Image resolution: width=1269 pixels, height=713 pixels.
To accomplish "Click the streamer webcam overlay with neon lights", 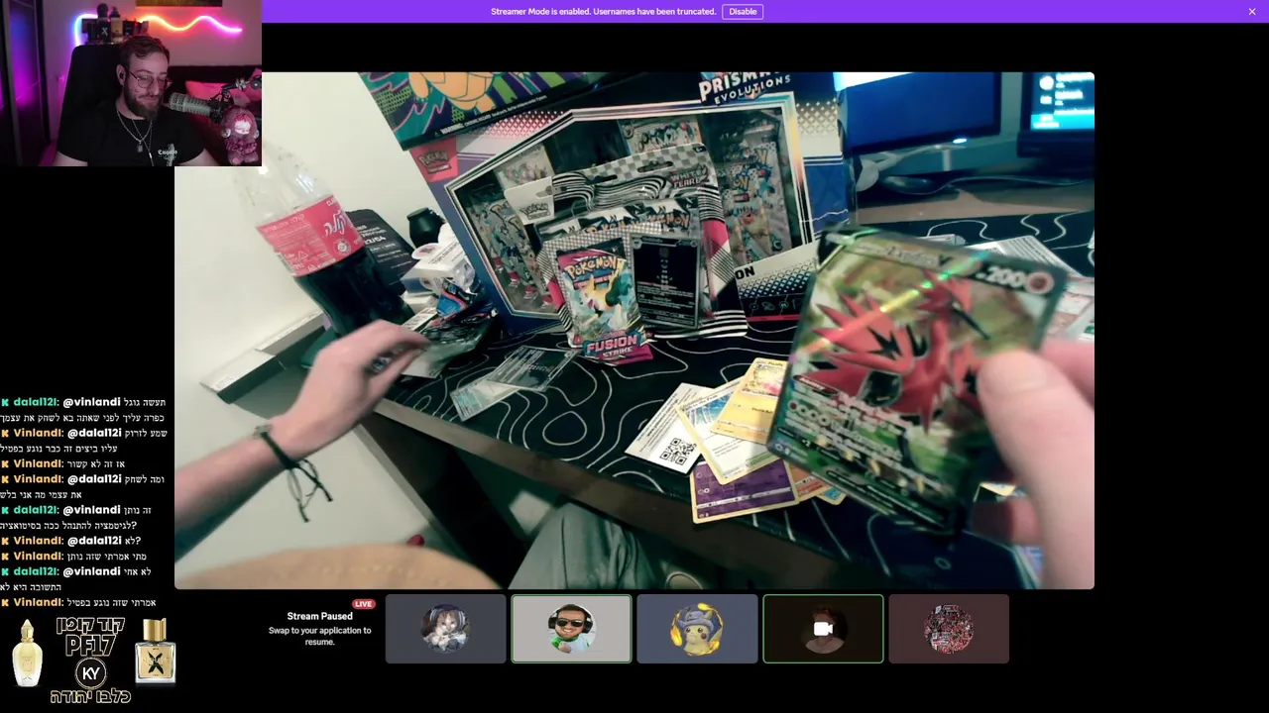I will [x=131, y=83].
